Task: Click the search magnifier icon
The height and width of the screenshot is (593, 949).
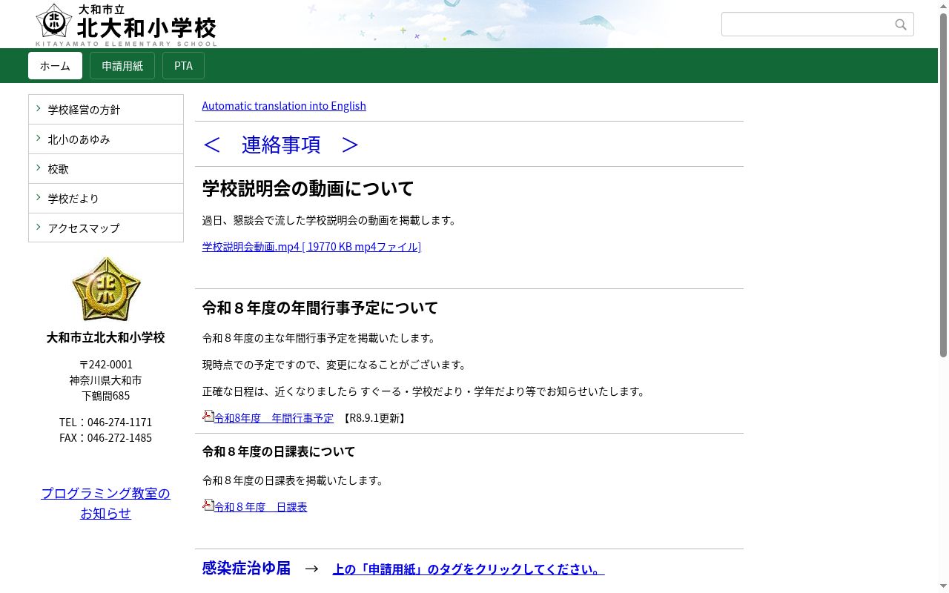Action: coord(901,24)
